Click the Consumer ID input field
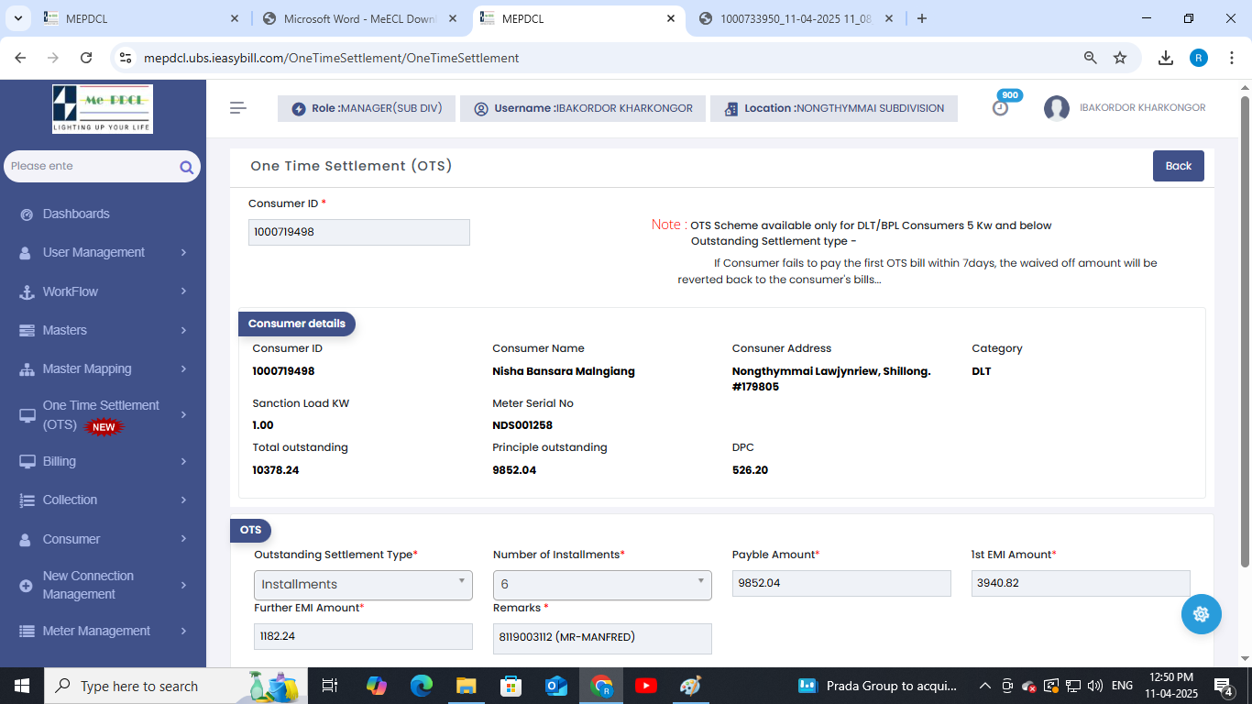Image resolution: width=1252 pixels, height=704 pixels. pos(359,232)
